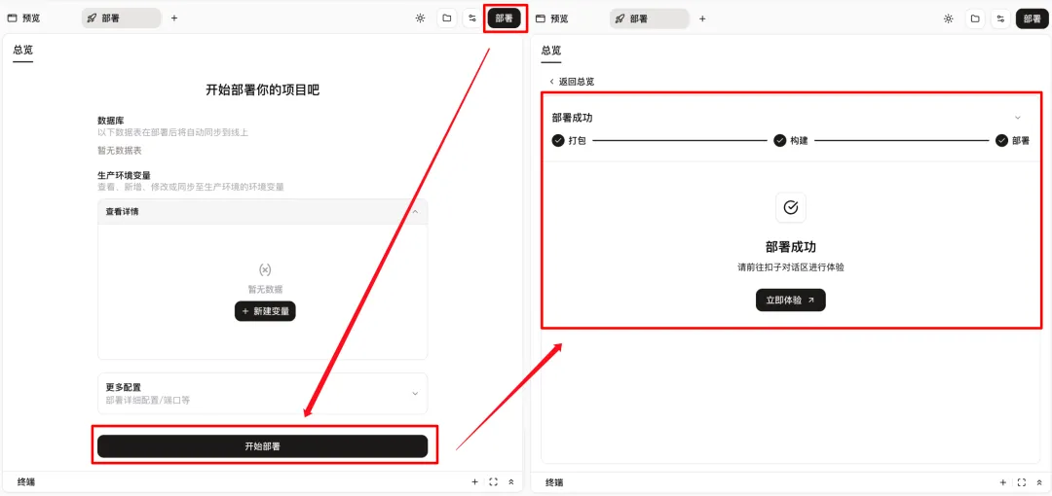Collapse the 查看详情 section
The image size is (1052, 496).
pos(415,212)
